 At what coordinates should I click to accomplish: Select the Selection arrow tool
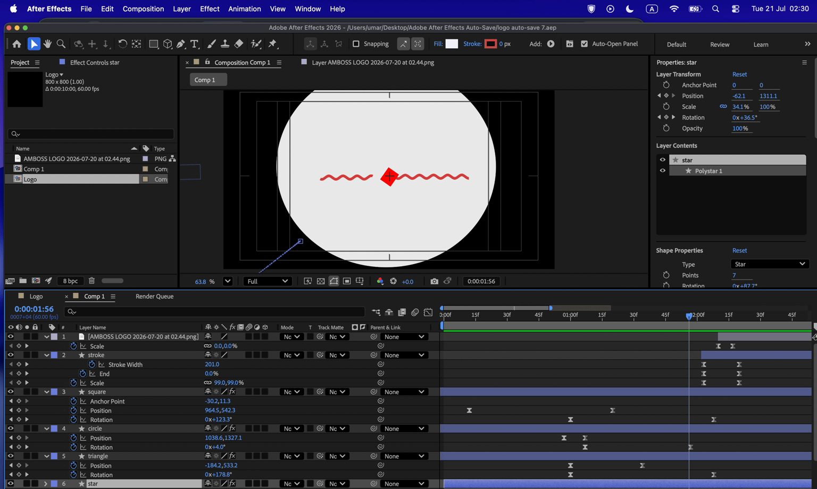[x=34, y=44]
